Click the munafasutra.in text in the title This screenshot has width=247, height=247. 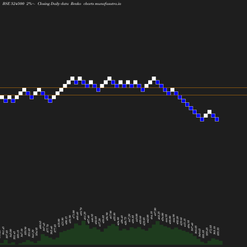pyautogui.click(x=108, y=3)
